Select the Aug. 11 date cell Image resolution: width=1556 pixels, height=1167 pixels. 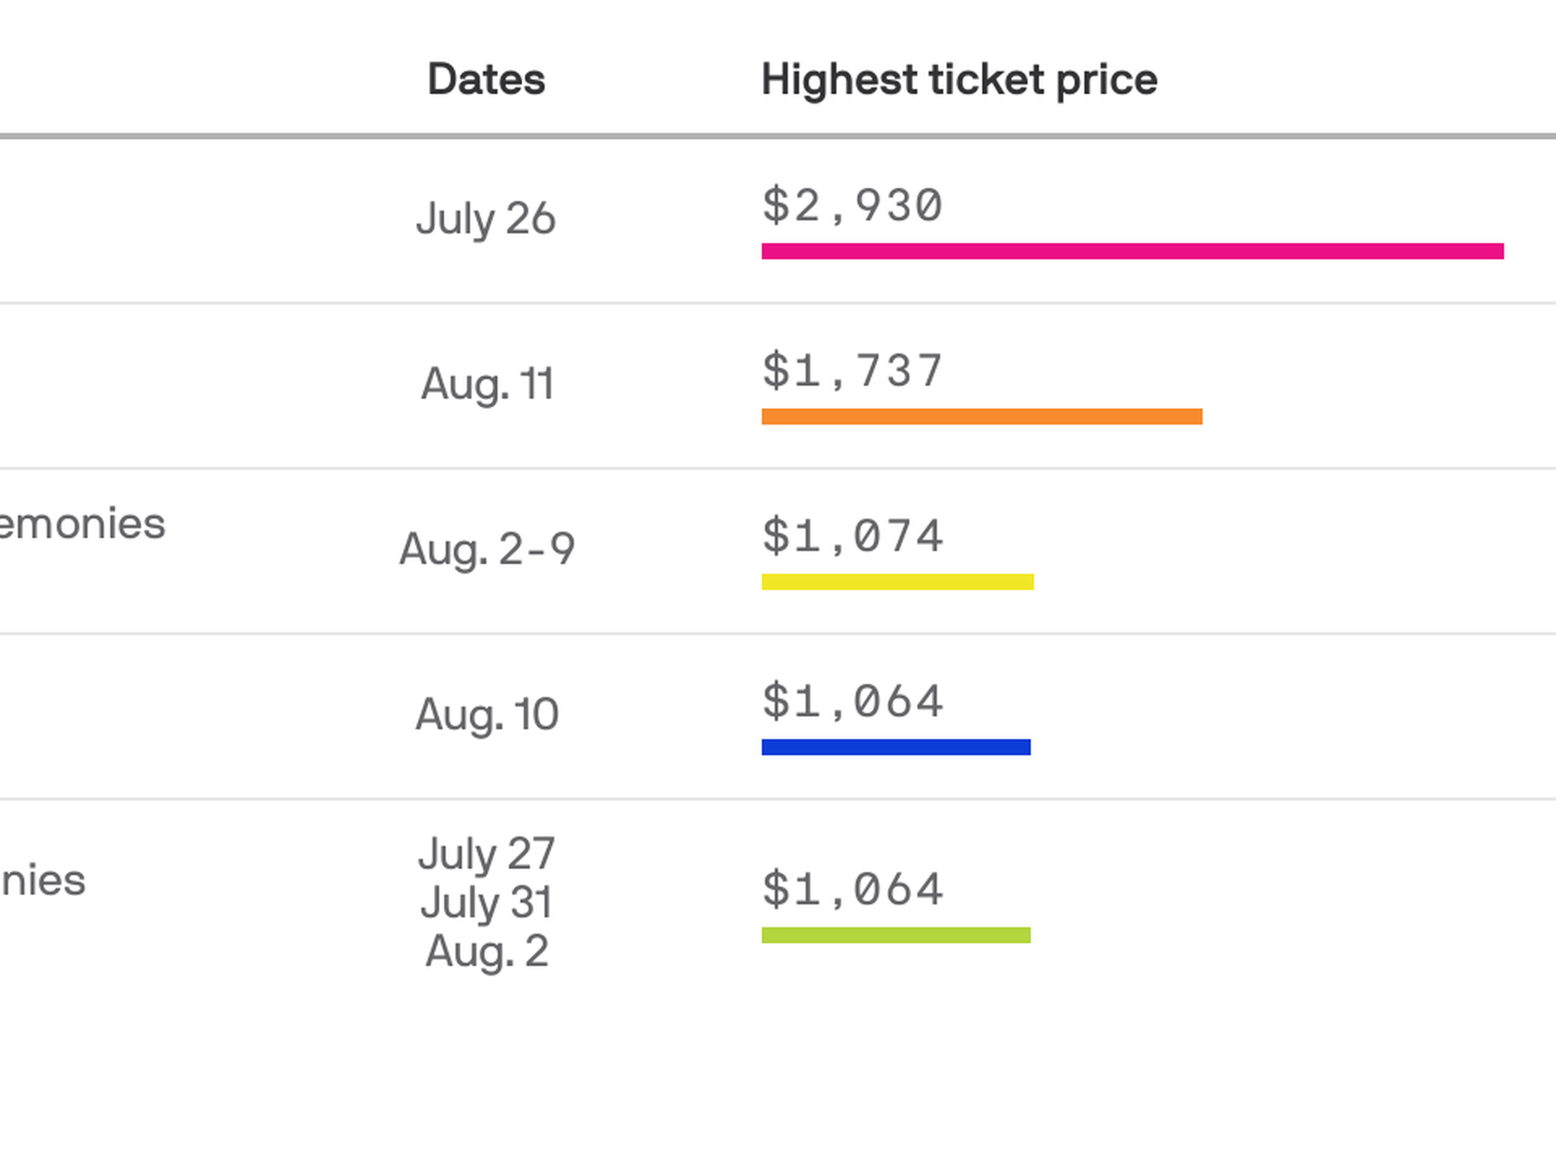point(487,384)
